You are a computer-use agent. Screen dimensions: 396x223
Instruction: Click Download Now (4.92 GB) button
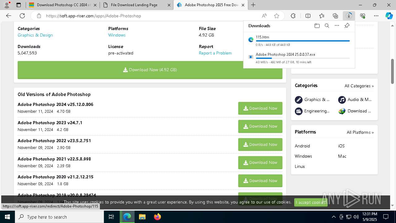tap(150, 70)
